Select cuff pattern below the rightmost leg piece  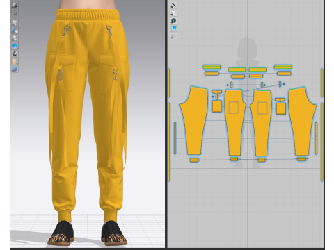302,159
